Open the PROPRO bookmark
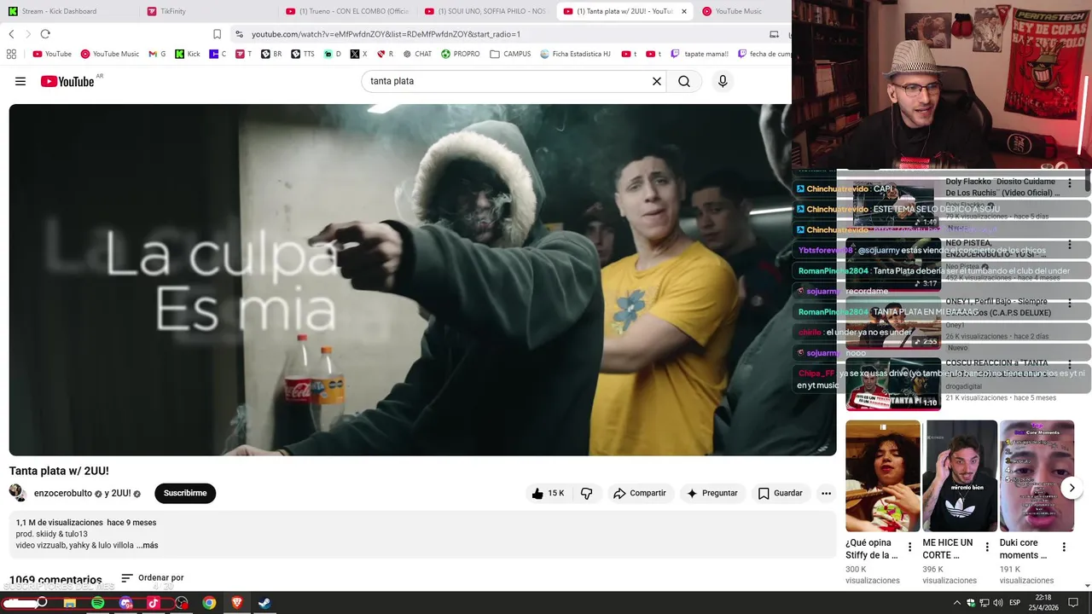Viewport: 1092px width, 614px height. pos(461,54)
